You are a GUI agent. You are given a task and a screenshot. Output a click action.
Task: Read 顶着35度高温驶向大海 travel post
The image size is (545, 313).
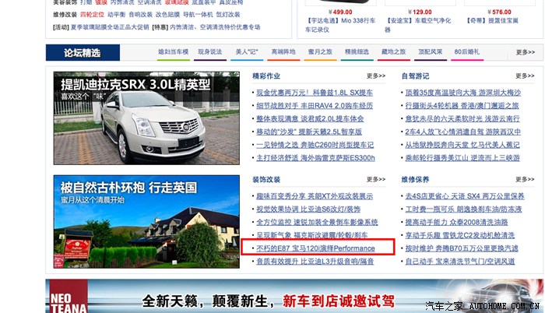click(x=462, y=92)
